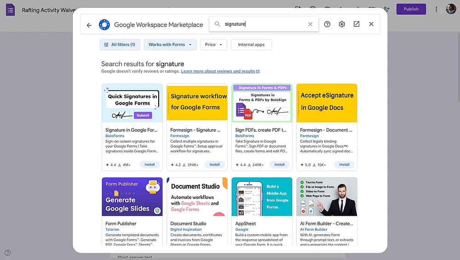Open the Google account avatar
460x260 pixels.
451,9
